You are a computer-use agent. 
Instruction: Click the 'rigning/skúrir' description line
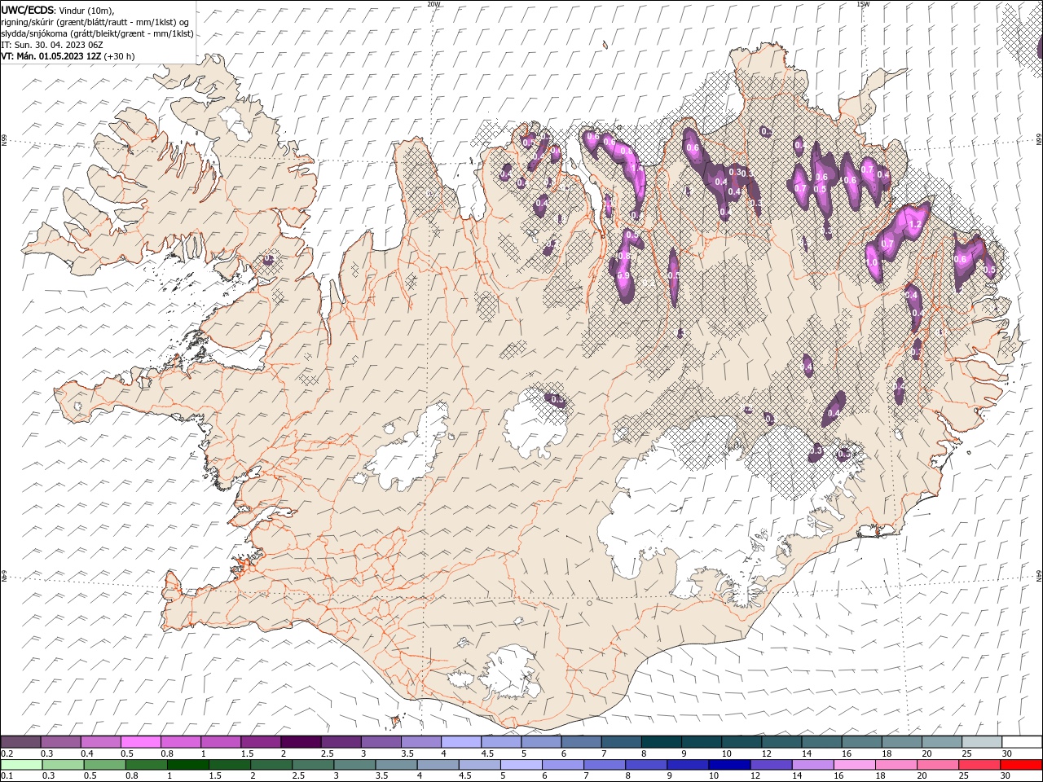96,21
